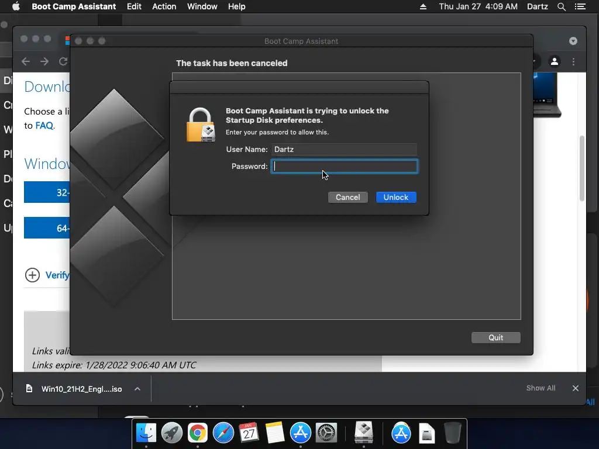Open the downloaded file stack in Dock
The width and height of the screenshot is (599, 449).
pos(426,433)
